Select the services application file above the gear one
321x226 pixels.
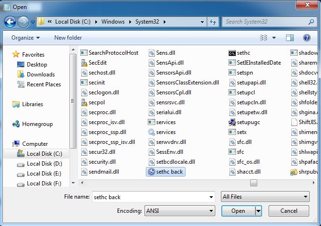[x=162, y=122]
